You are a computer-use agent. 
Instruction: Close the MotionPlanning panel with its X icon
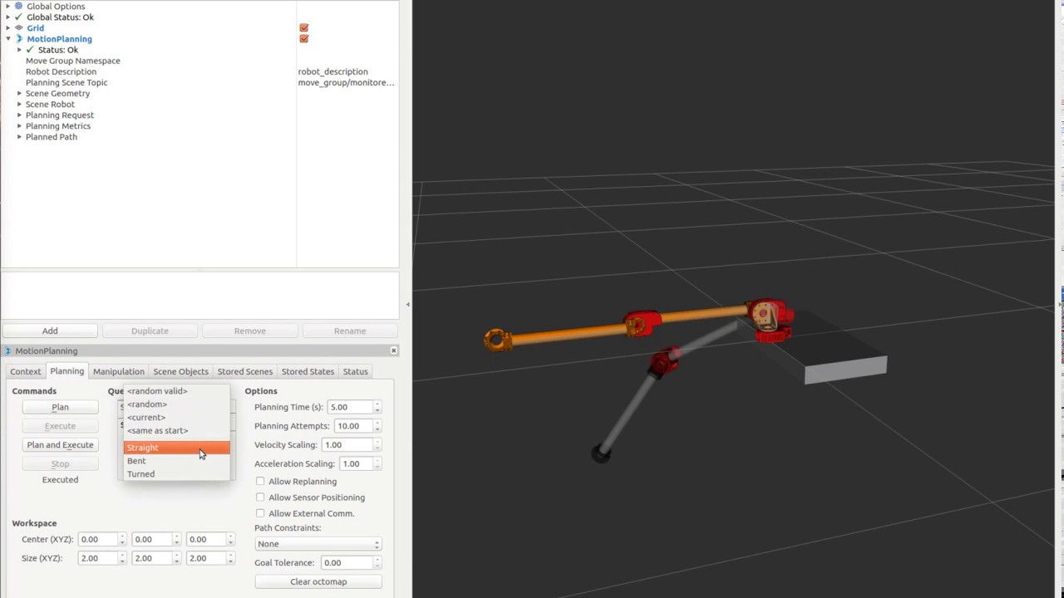coord(394,350)
